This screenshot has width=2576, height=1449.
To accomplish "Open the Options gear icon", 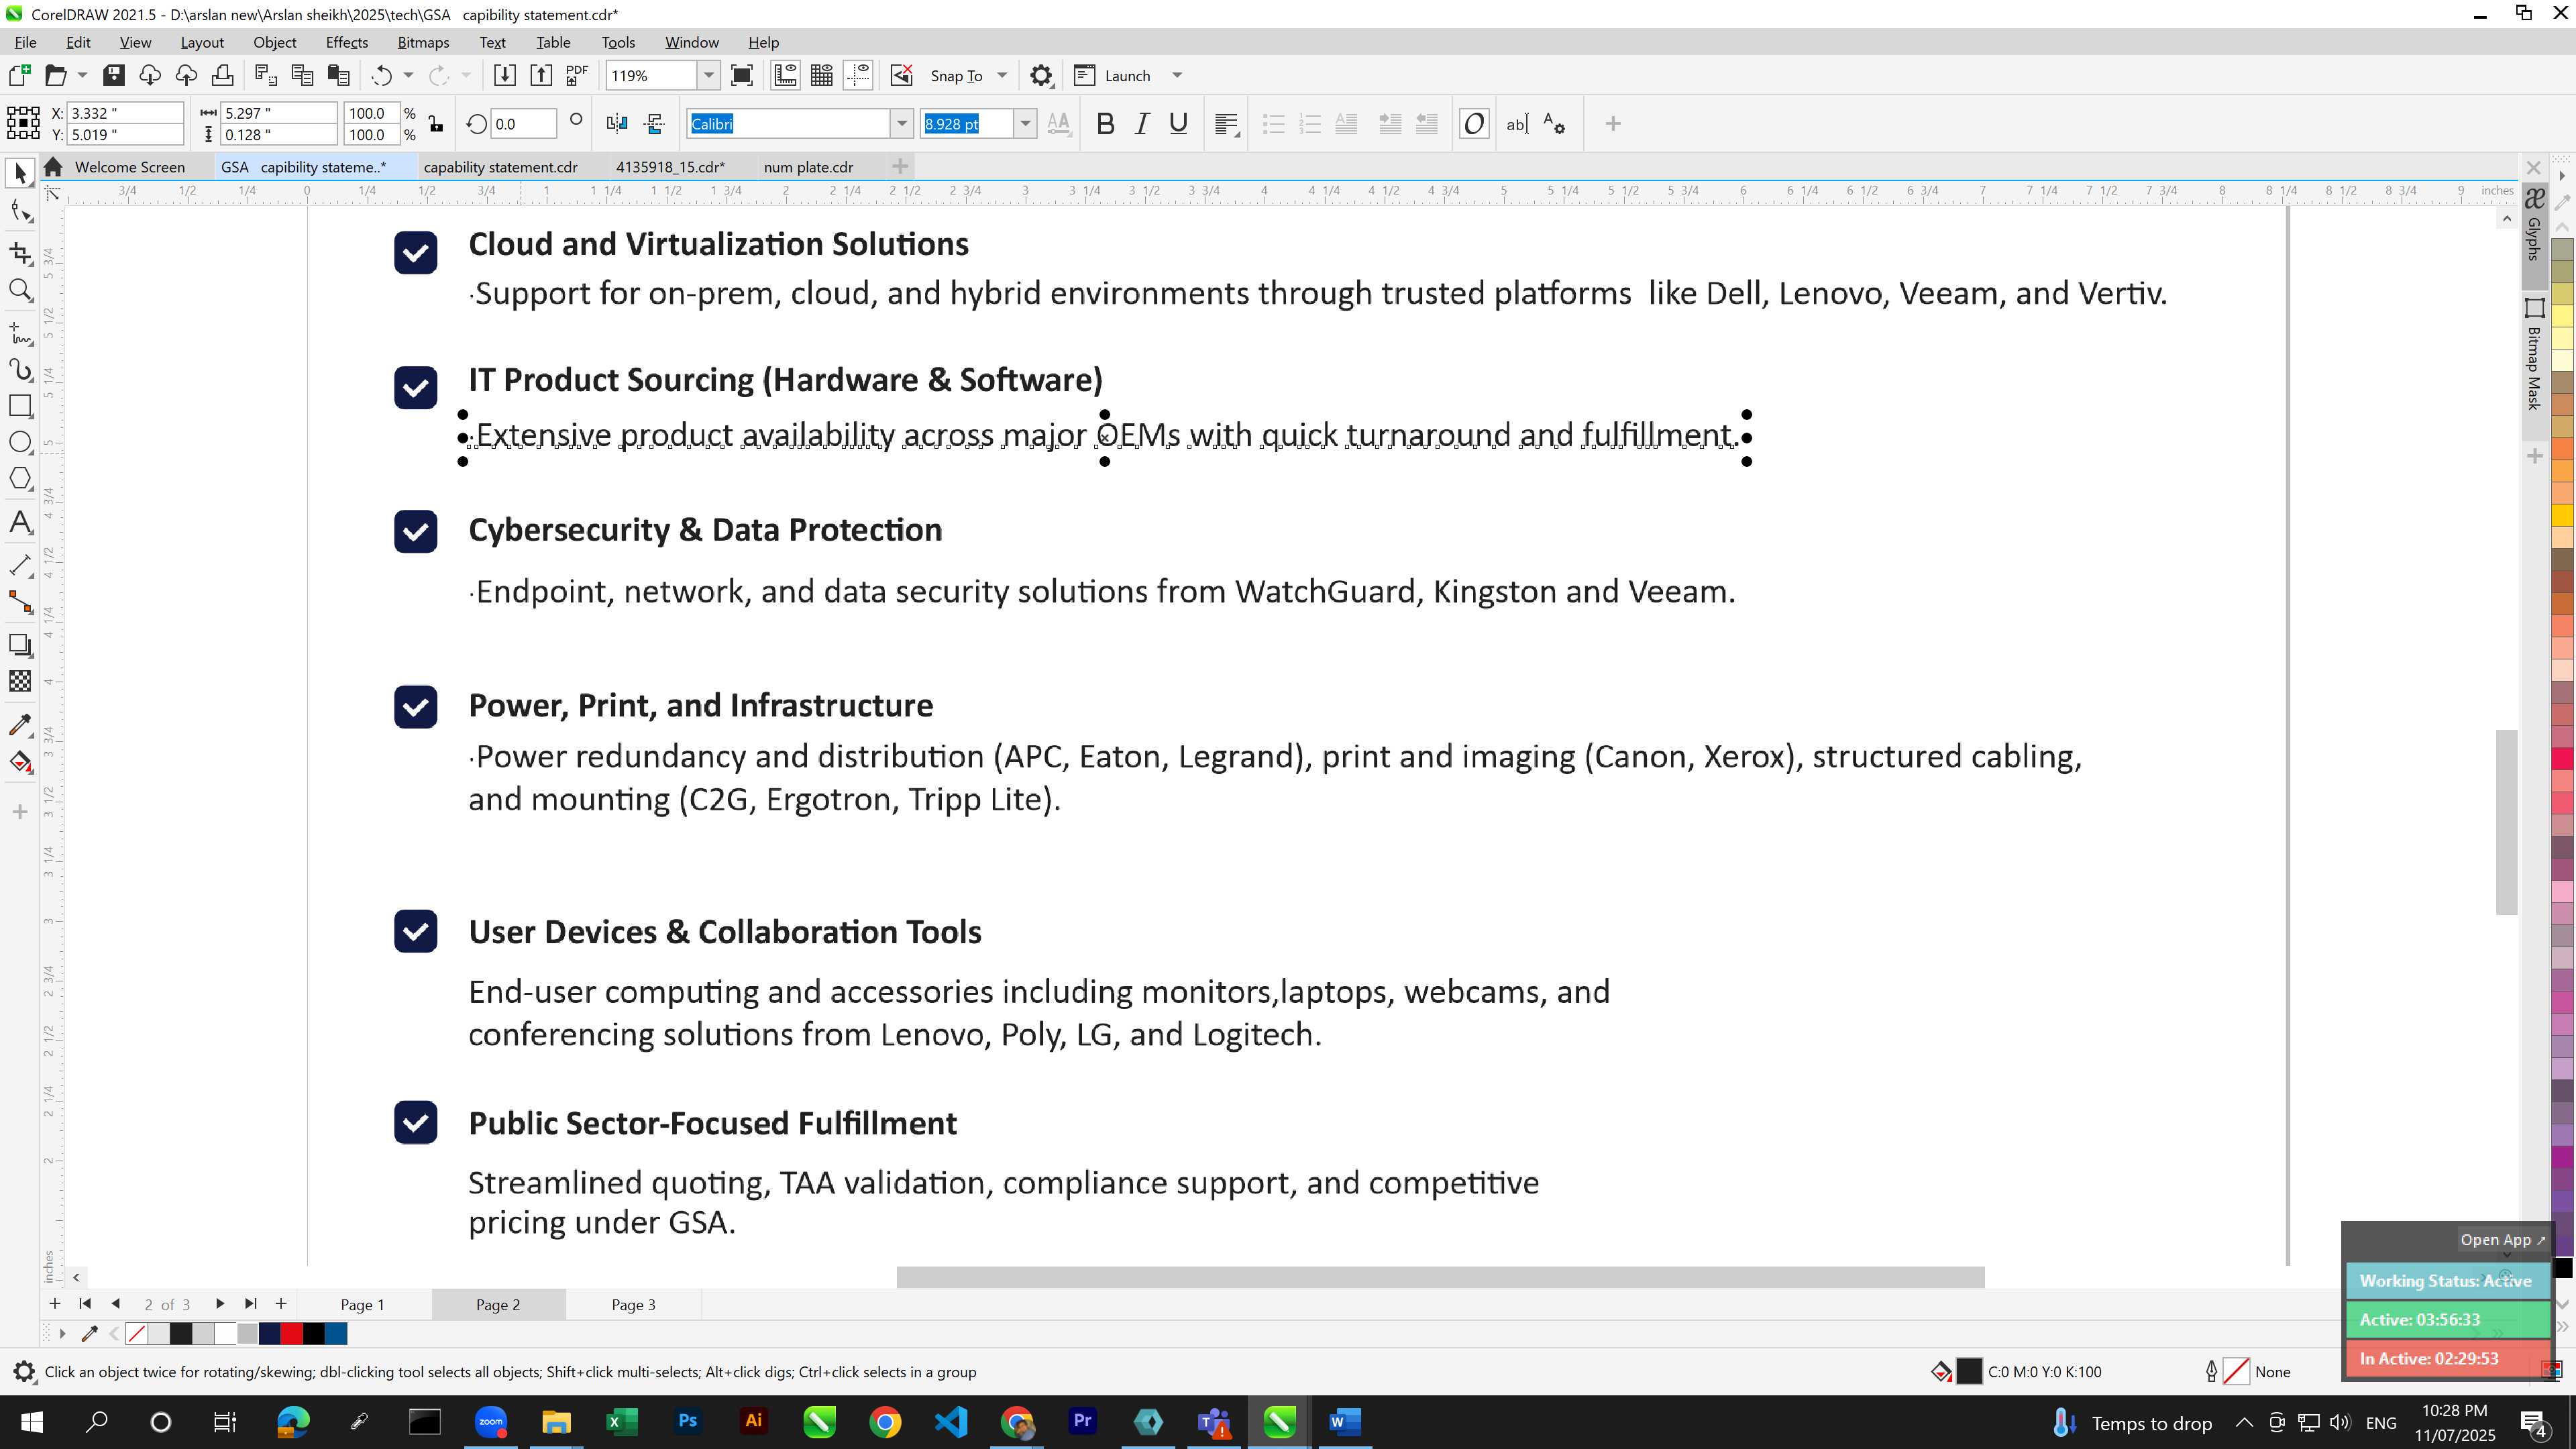I will (1041, 75).
